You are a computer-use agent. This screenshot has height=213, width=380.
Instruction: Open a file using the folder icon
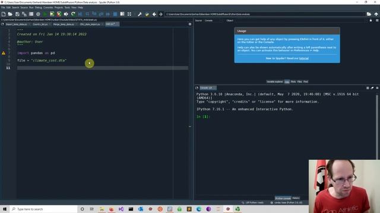10,14
